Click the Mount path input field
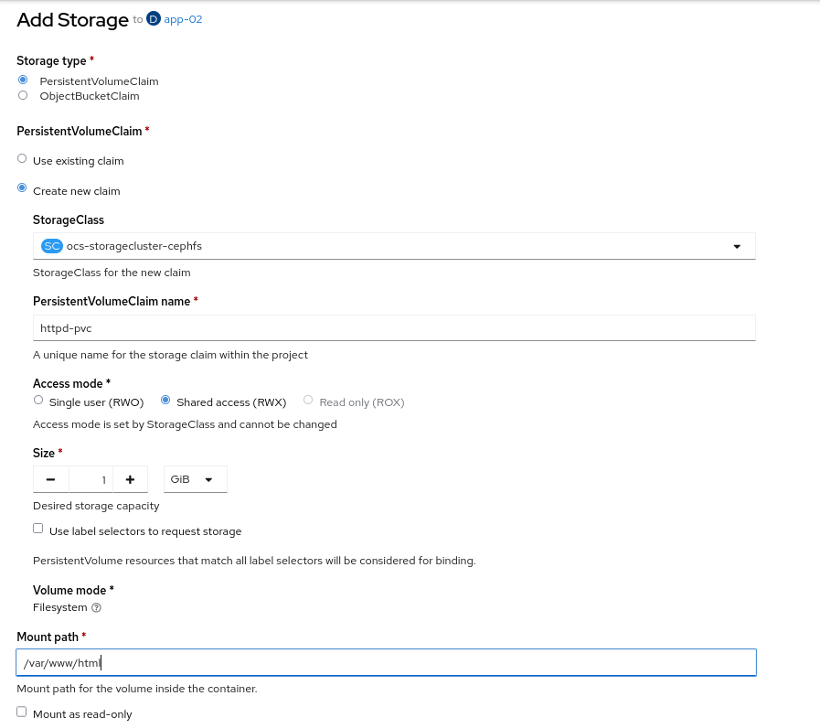Viewport: 820px width, 728px height. tap(387, 662)
